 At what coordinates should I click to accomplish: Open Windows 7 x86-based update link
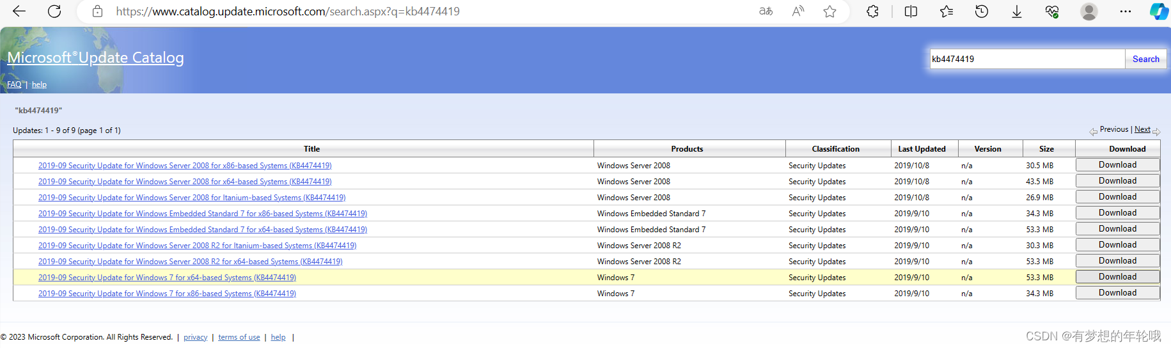click(x=167, y=294)
